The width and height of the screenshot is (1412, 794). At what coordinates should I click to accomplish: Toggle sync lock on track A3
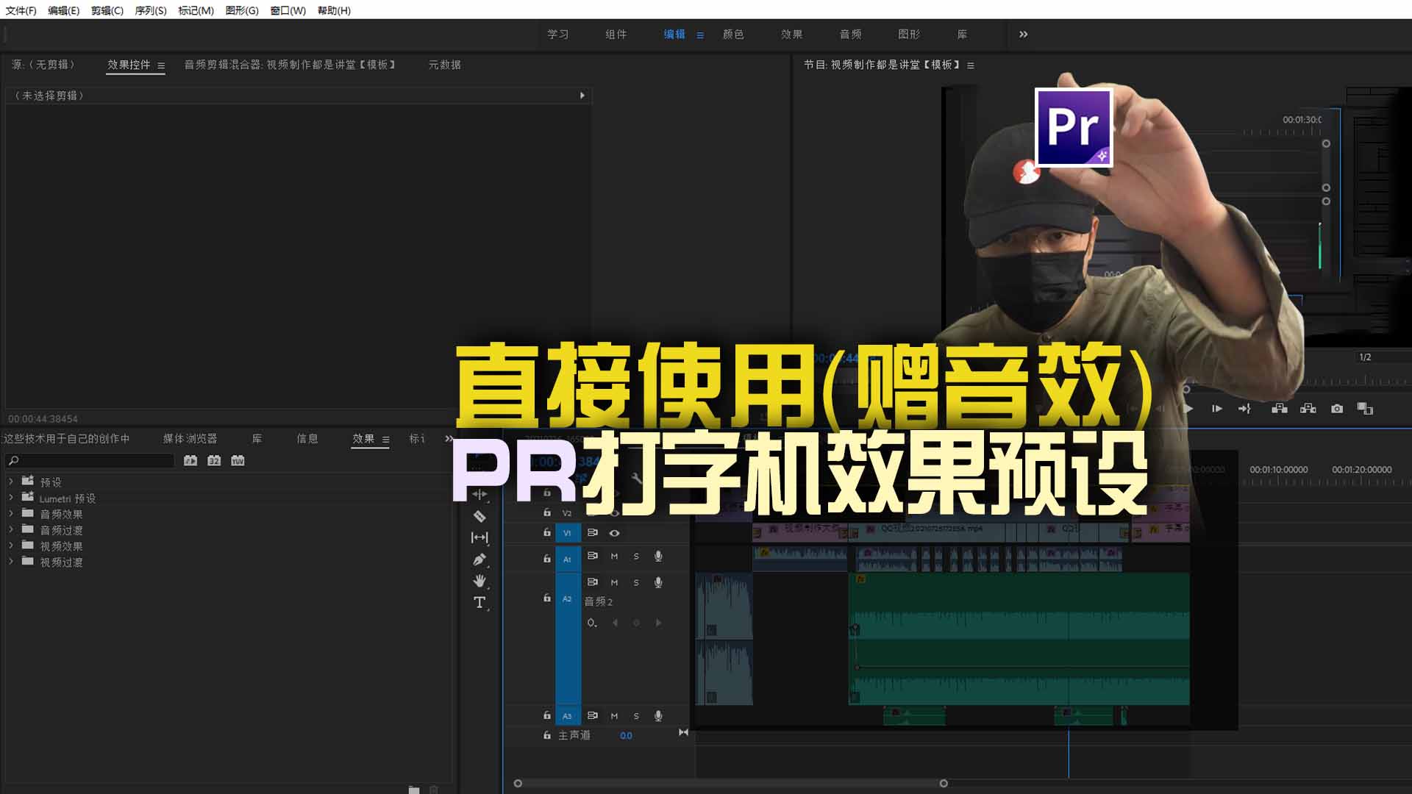[x=592, y=715]
